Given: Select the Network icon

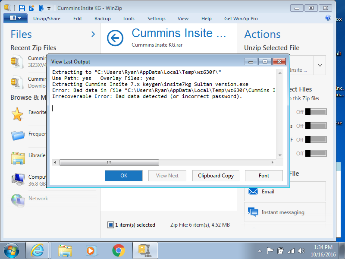Looking at the screenshot, I should click(18, 200).
